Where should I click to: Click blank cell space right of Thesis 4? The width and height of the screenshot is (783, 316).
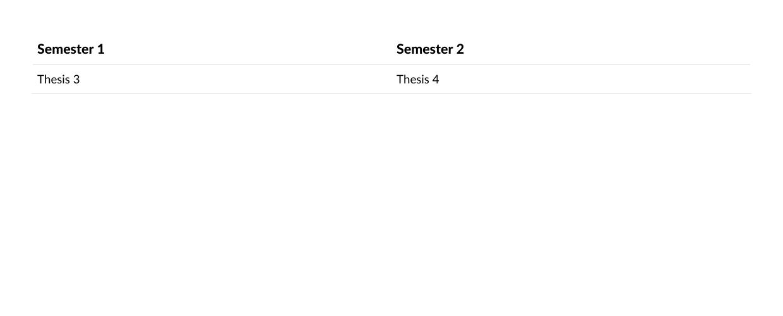click(x=594, y=80)
